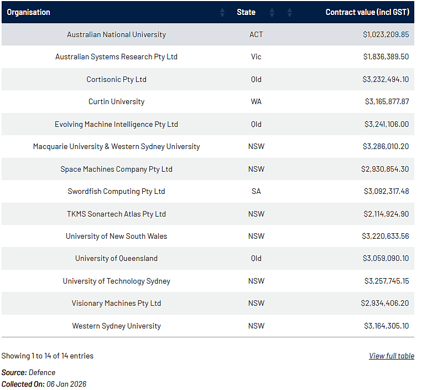422x390 pixels.
Task: Click the sort arrows beside Organisation header
Action: pos(222,12)
